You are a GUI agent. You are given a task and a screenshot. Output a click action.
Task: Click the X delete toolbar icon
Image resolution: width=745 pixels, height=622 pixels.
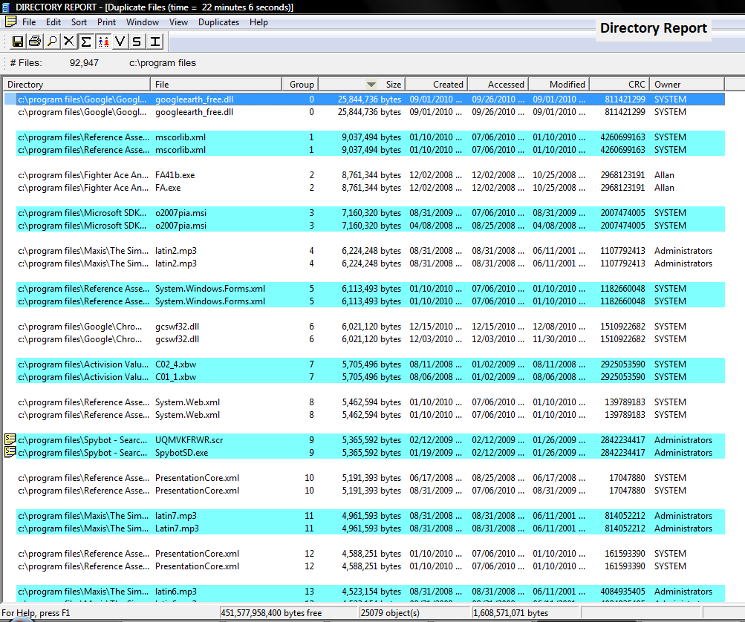[69, 42]
